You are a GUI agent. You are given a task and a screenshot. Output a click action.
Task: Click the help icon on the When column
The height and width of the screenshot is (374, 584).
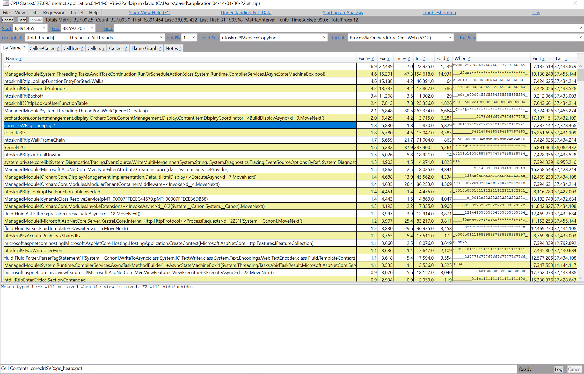469,59
